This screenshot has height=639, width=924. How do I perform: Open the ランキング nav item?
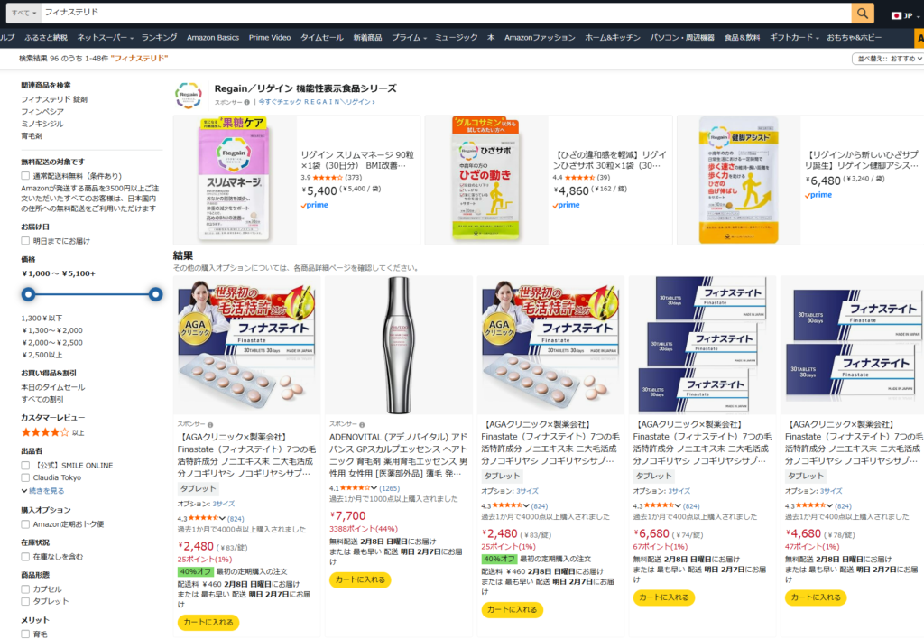[x=159, y=37]
